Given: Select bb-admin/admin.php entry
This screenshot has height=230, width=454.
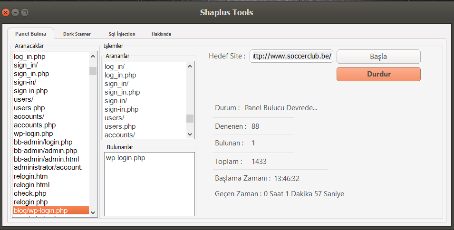Looking at the screenshot, I should pyautogui.click(x=51, y=151).
